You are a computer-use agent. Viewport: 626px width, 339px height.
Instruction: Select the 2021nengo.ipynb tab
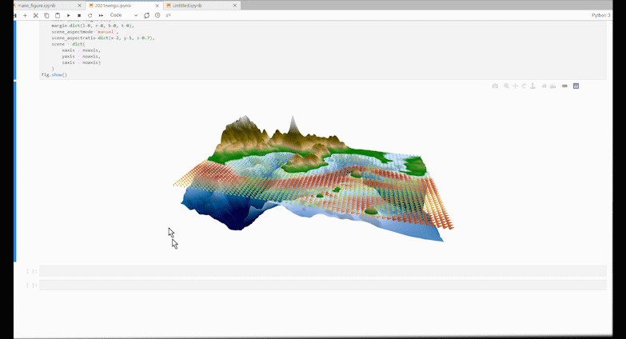[113, 6]
